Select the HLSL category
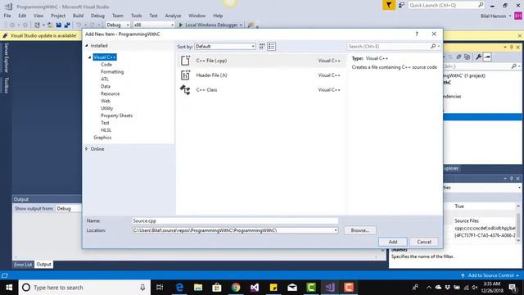 point(106,130)
